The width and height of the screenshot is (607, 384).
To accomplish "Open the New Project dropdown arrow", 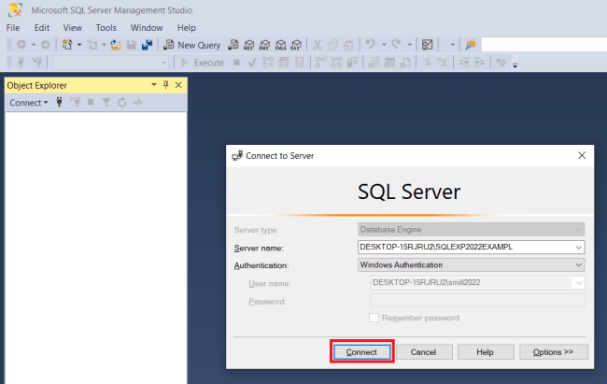I will 79,45.
